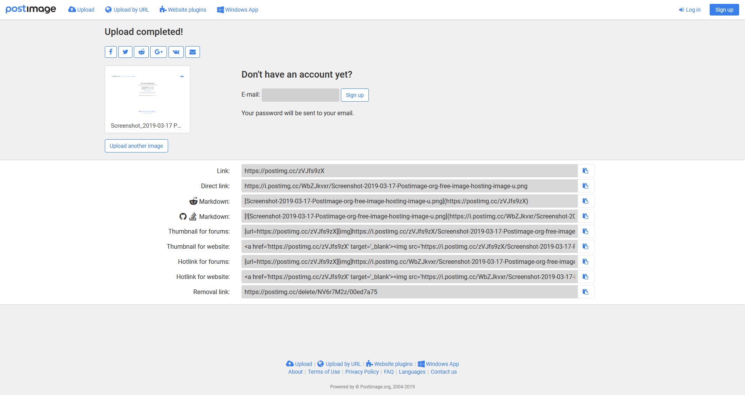Click the Stack Overflow icon beside Markdown label

[x=193, y=217]
